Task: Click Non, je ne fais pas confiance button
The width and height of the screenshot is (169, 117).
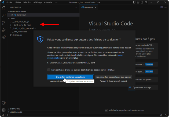Action: 113,77
